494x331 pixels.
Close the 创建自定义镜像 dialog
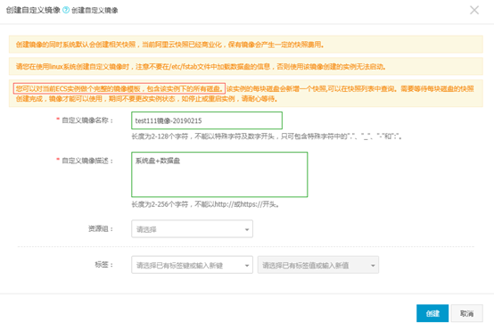click(474, 10)
